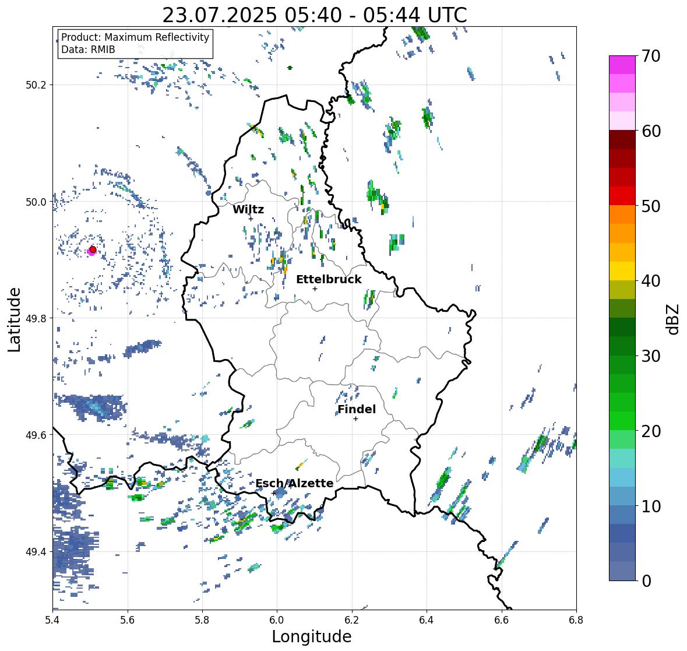This screenshot has width=687, height=651.
Task: Click the 50.2 latitude tick label
Action: [36, 85]
